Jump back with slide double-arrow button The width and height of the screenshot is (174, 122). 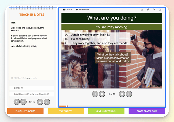102,94
